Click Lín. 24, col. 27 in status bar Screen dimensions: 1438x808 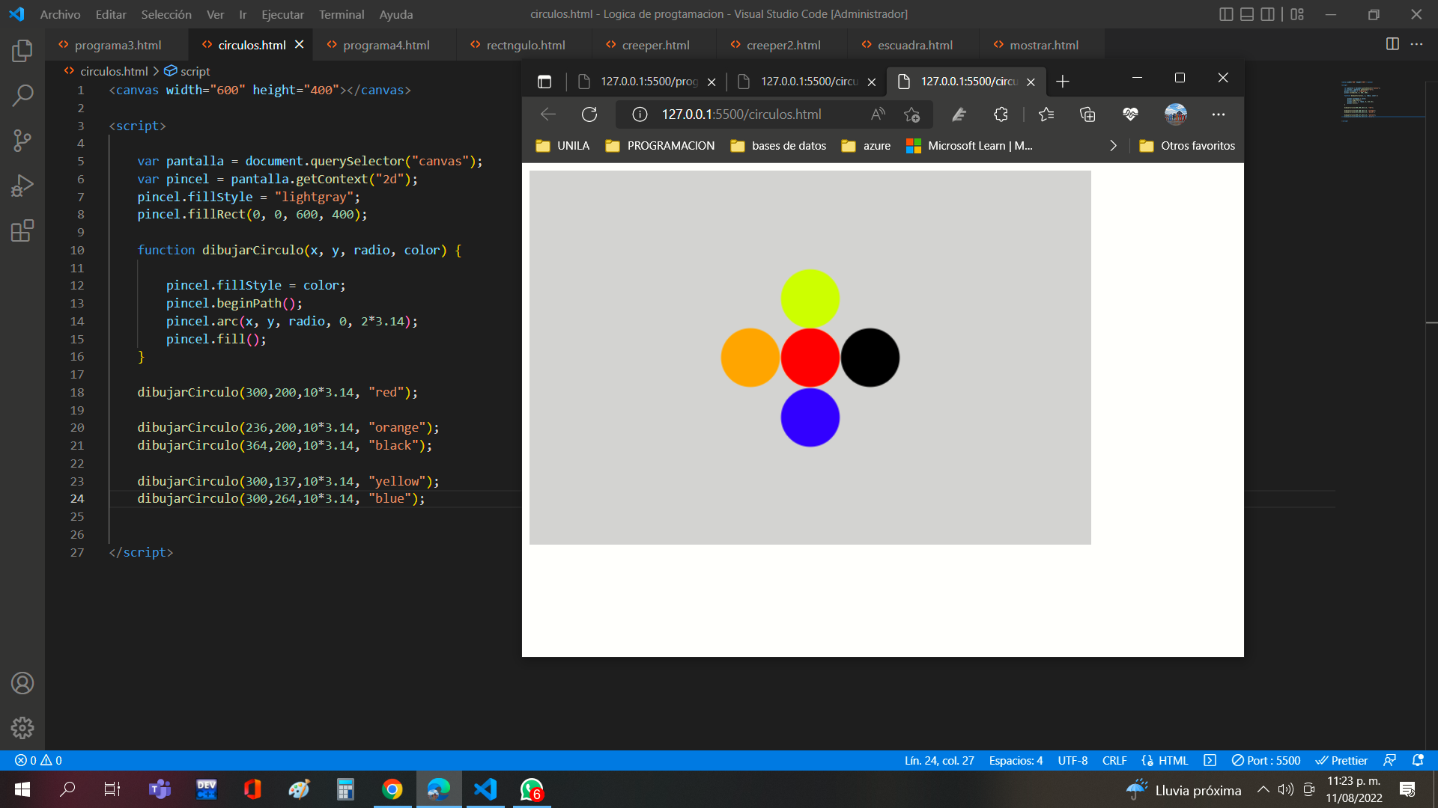point(939,760)
